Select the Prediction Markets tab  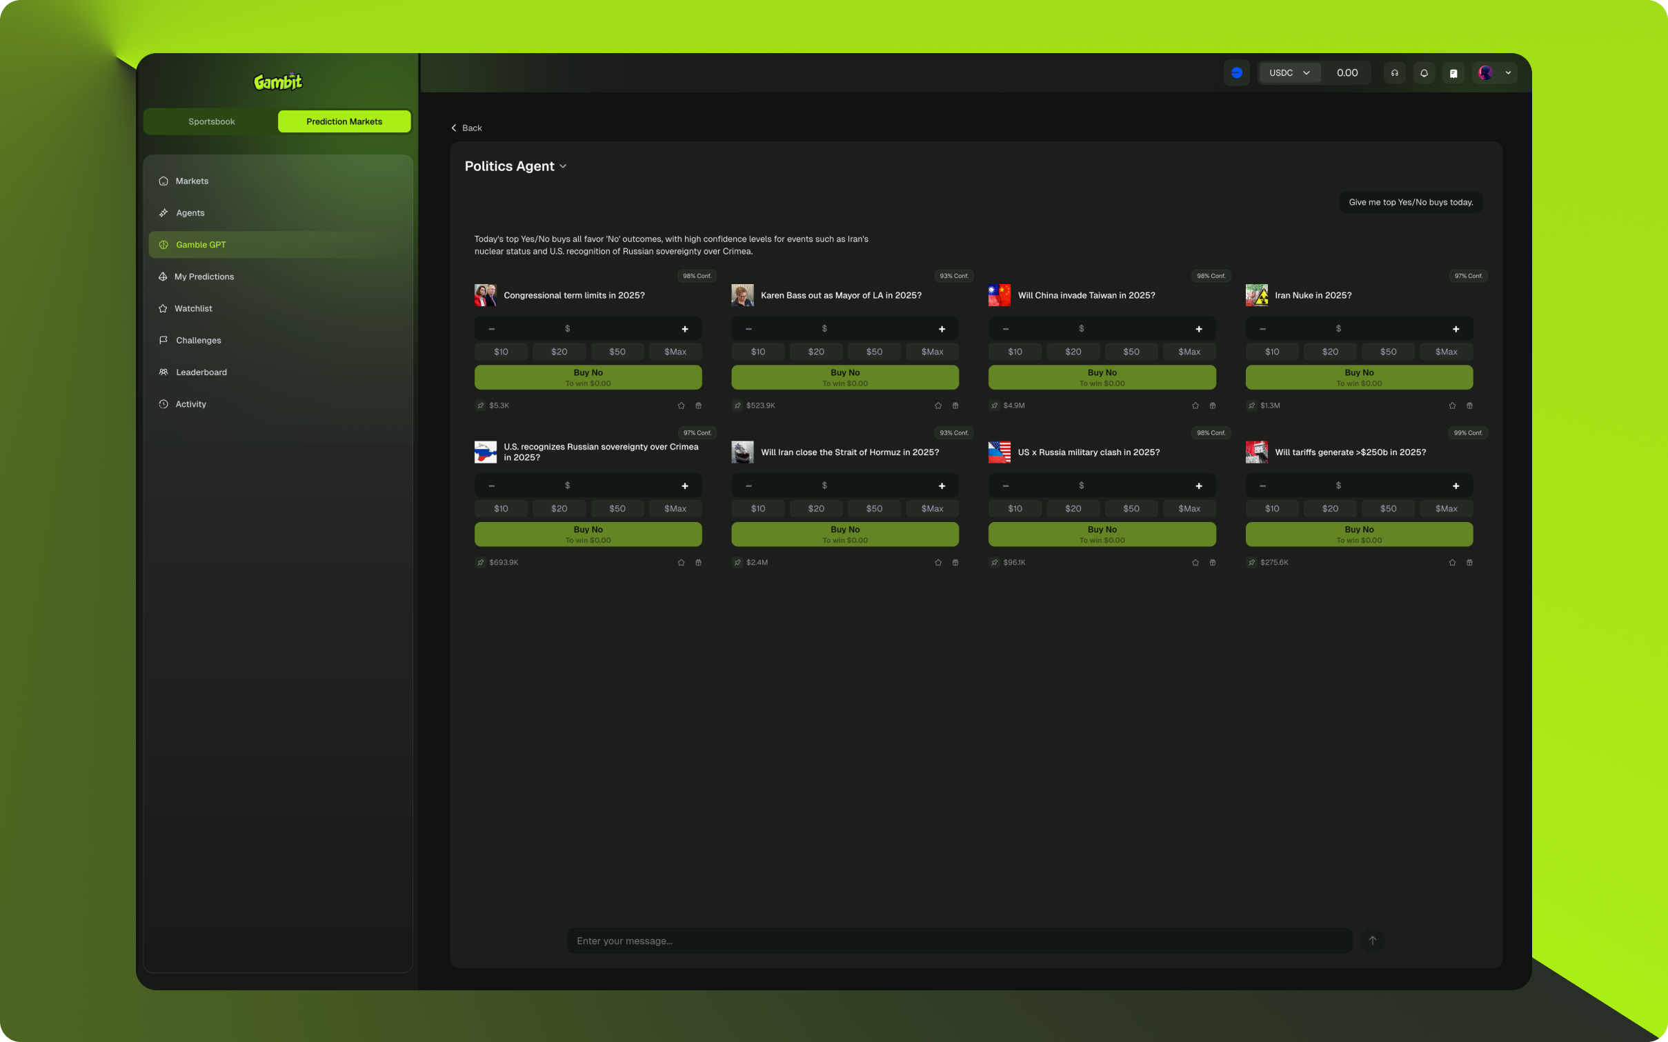point(344,121)
